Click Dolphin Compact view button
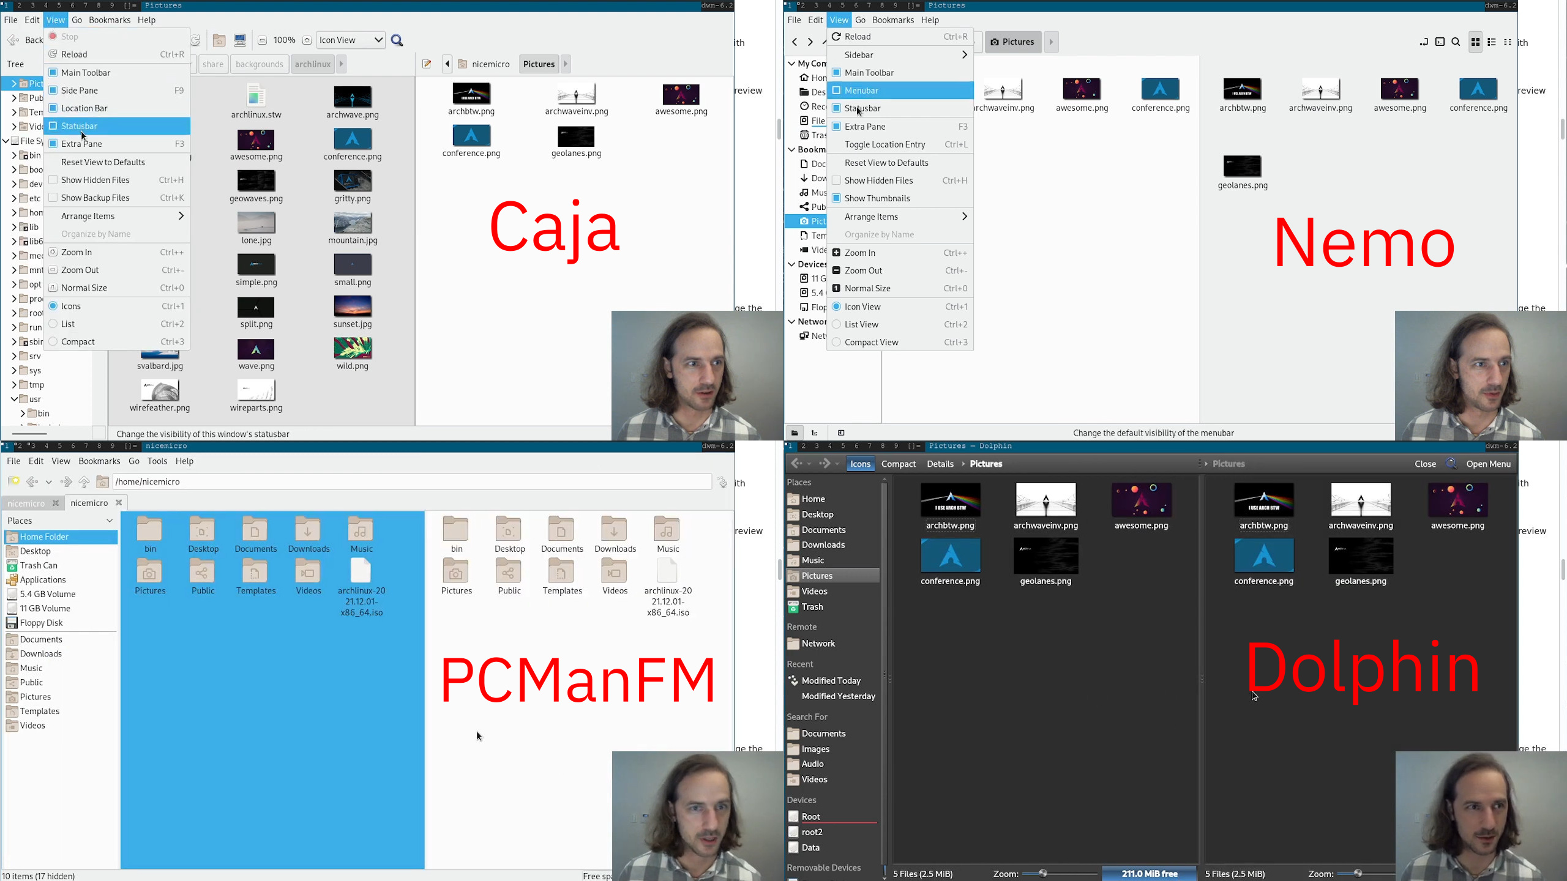 (x=899, y=464)
